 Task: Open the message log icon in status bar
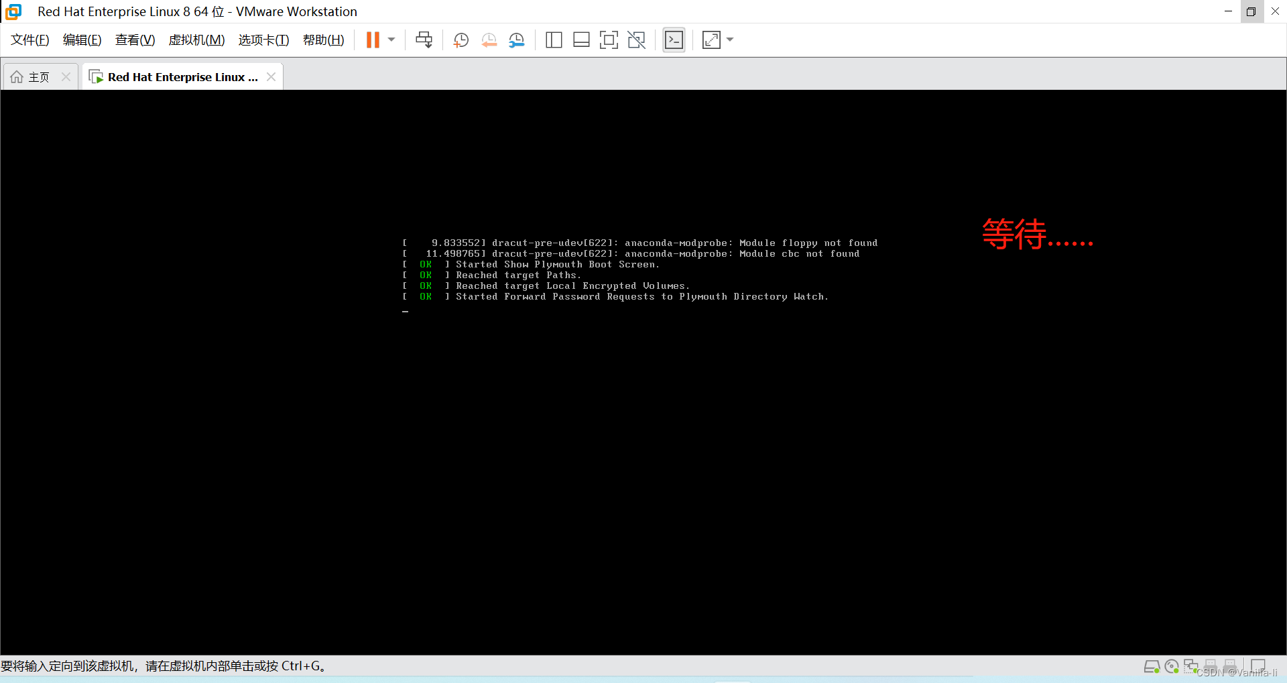1258,666
